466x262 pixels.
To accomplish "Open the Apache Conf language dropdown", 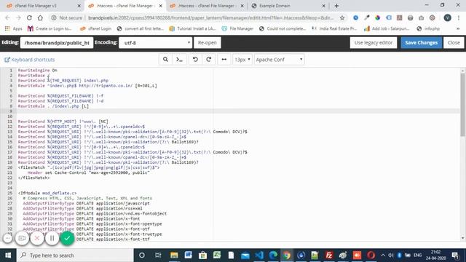I will click(x=279, y=60).
